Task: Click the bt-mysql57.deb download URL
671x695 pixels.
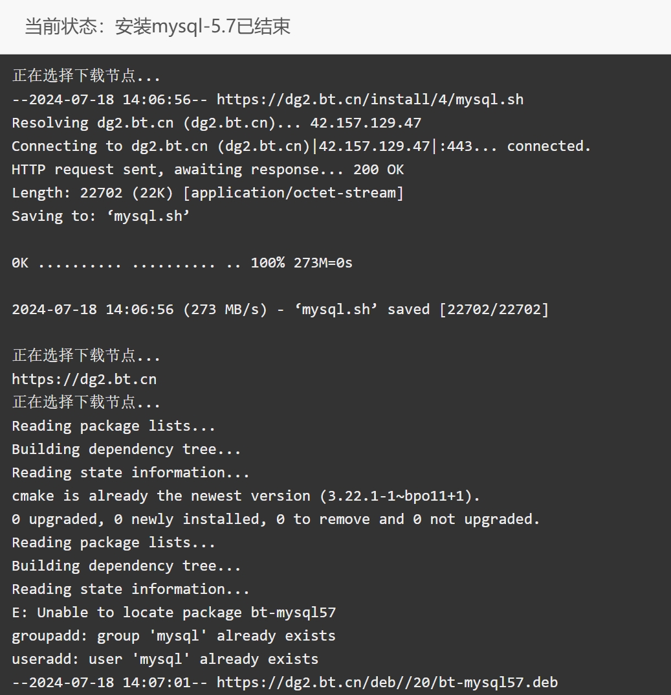Action: pyautogui.click(x=387, y=681)
